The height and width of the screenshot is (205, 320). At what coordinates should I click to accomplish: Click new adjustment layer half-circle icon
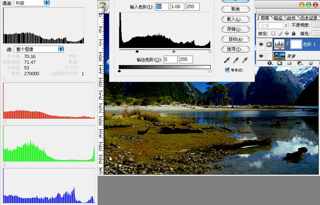pos(300,64)
